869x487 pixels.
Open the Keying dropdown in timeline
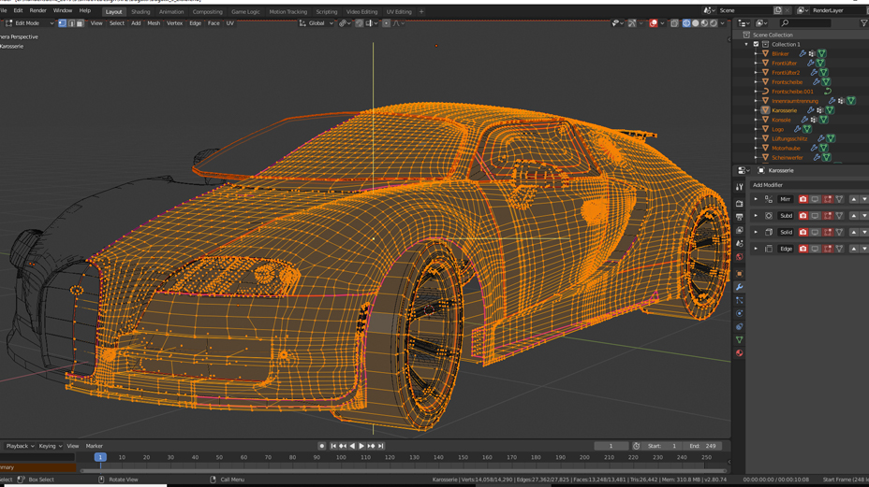click(50, 446)
